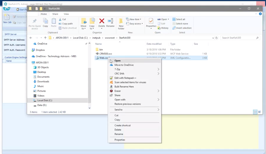Open the Move to dropdown
The image size is (266, 154).
point(84,27)
